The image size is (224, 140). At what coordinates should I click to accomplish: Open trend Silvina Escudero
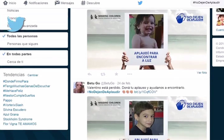[15, 110]
